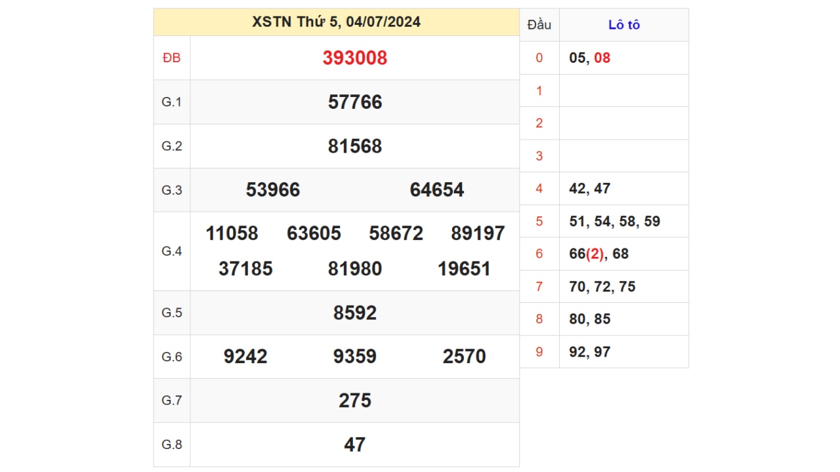This screenshot has height=472, width=840.
Task: Select G.4 number 58672
Action: (396, 233)
